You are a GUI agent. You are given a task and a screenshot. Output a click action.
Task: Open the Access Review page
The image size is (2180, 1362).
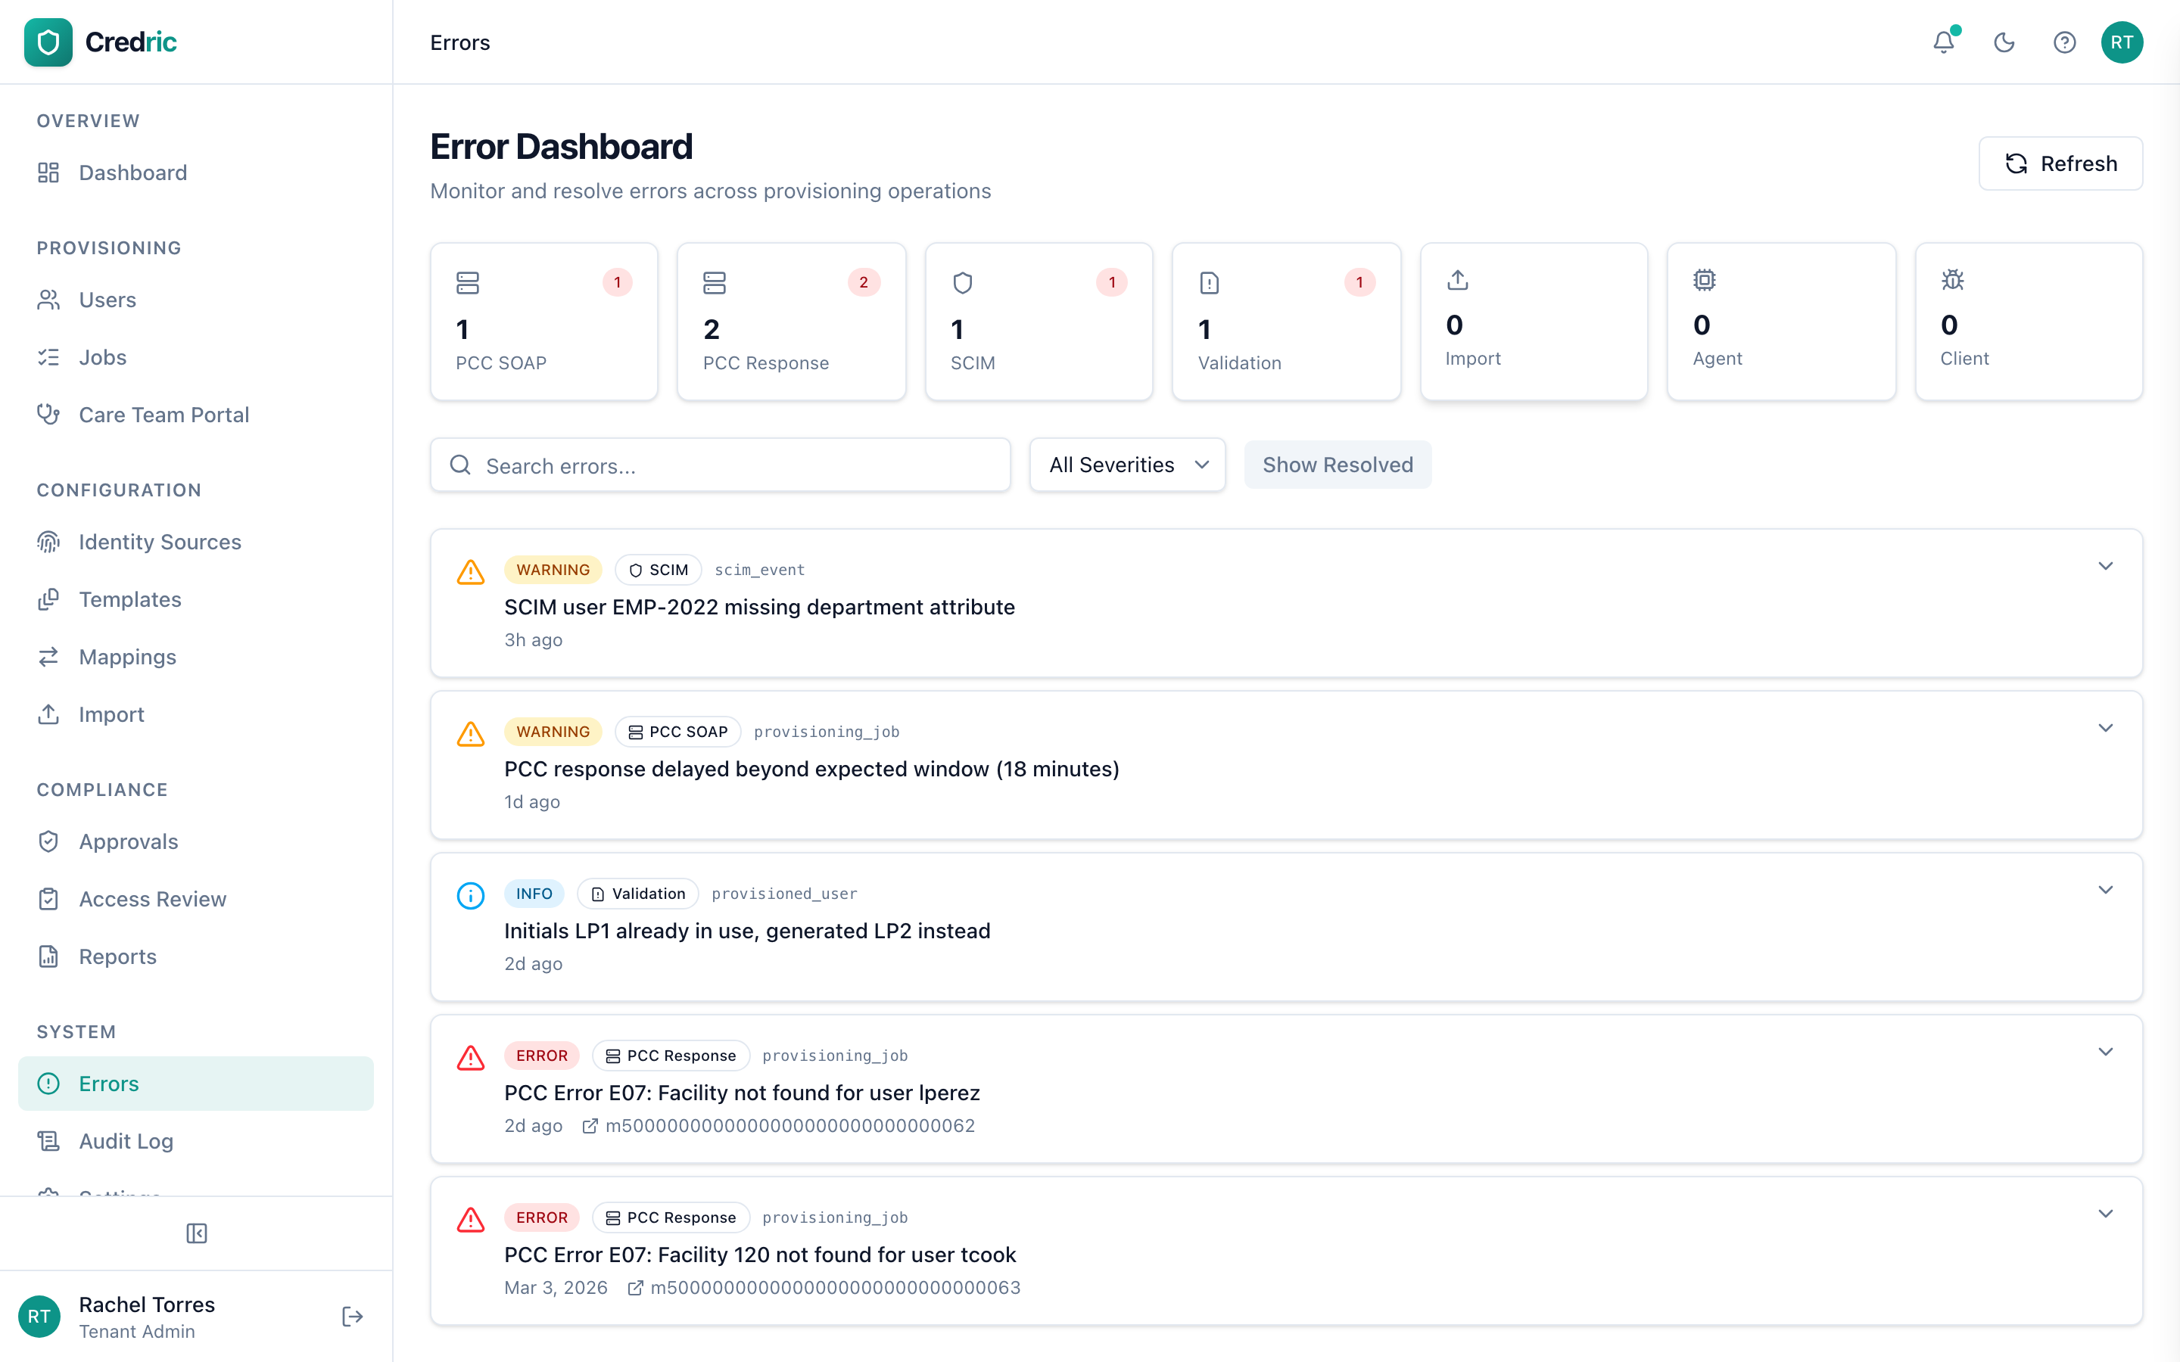point(153,898)
